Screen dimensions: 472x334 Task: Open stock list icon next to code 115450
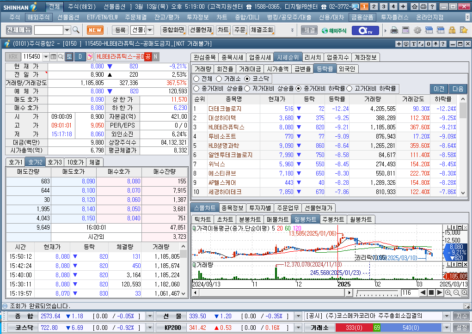tap(53, 56)
